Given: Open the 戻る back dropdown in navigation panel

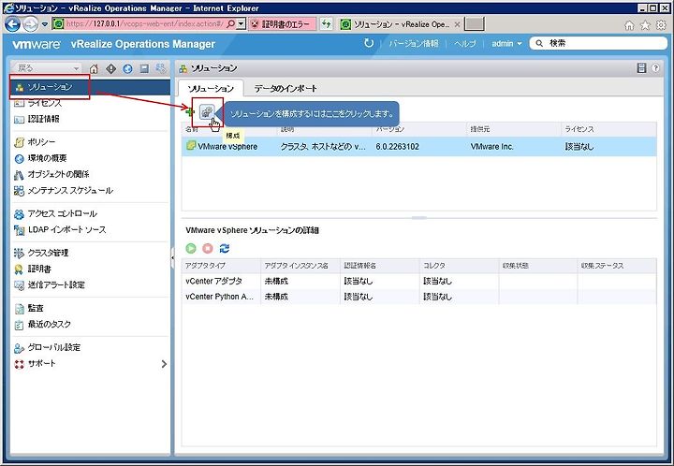Looking at the screenshot, I should (48, 68).
